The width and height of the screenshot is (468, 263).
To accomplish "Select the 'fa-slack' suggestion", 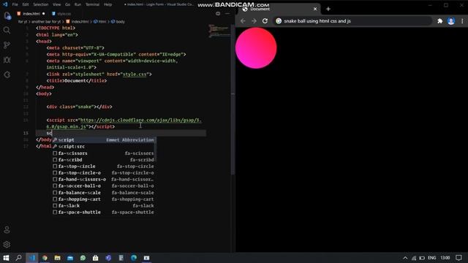I will 104,206.
